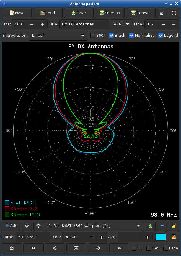Uncheck the Black background checkbox
This screenshot has height=256, width=181.
tap(117, 36)
